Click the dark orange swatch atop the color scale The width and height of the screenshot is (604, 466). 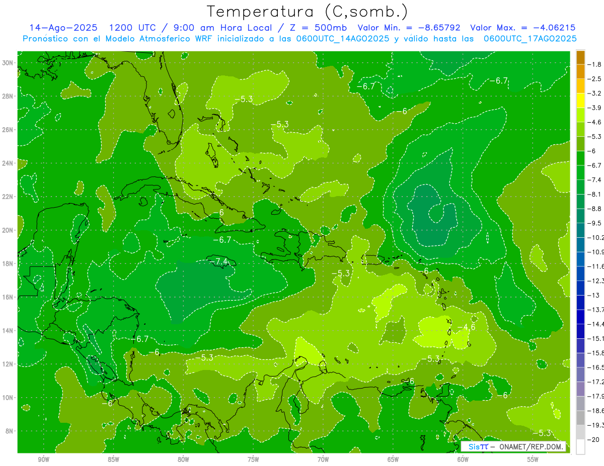pos(580,58)
